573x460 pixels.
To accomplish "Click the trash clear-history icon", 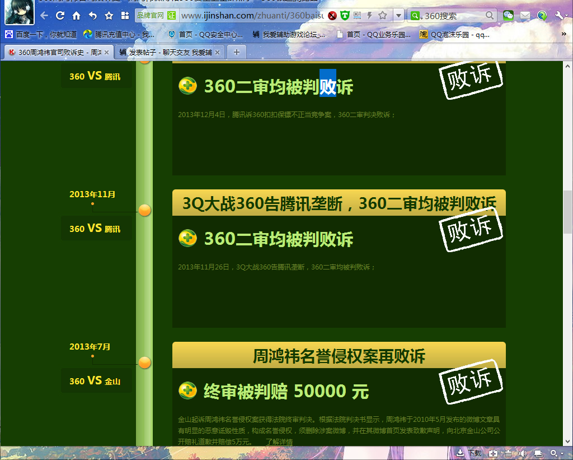I will pos(508,453).
